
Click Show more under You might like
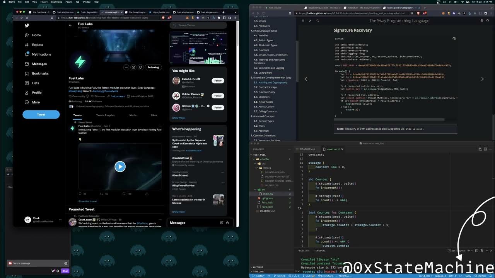pos(178,118)
